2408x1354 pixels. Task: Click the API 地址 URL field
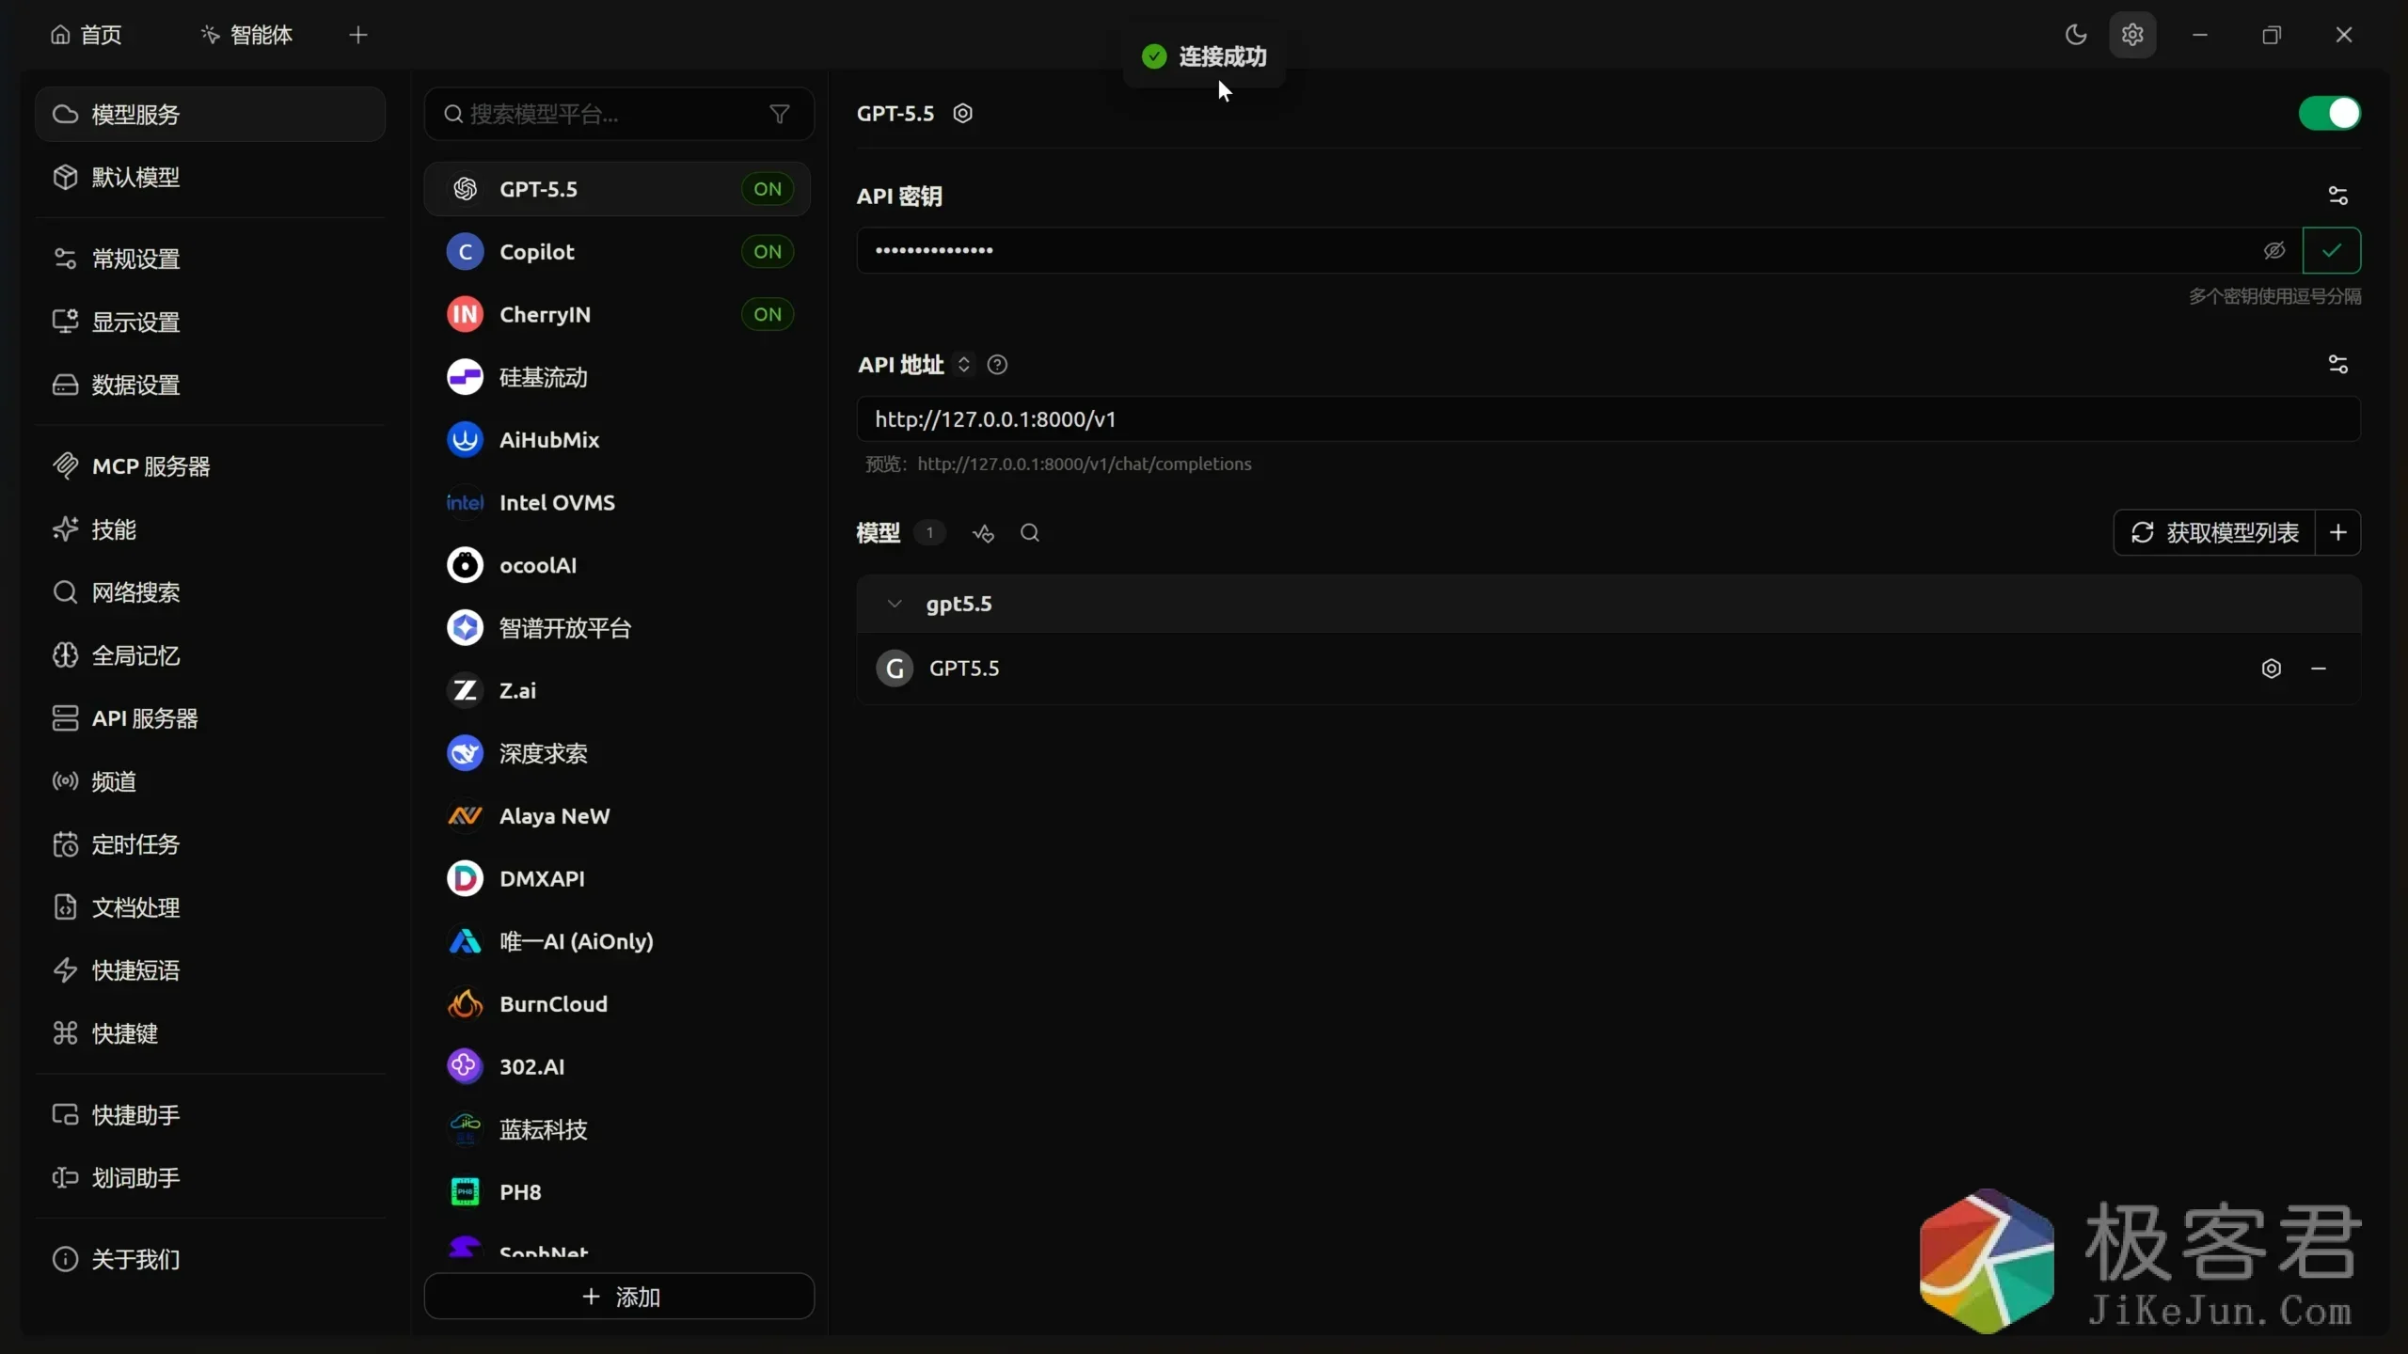[1608, 419]
